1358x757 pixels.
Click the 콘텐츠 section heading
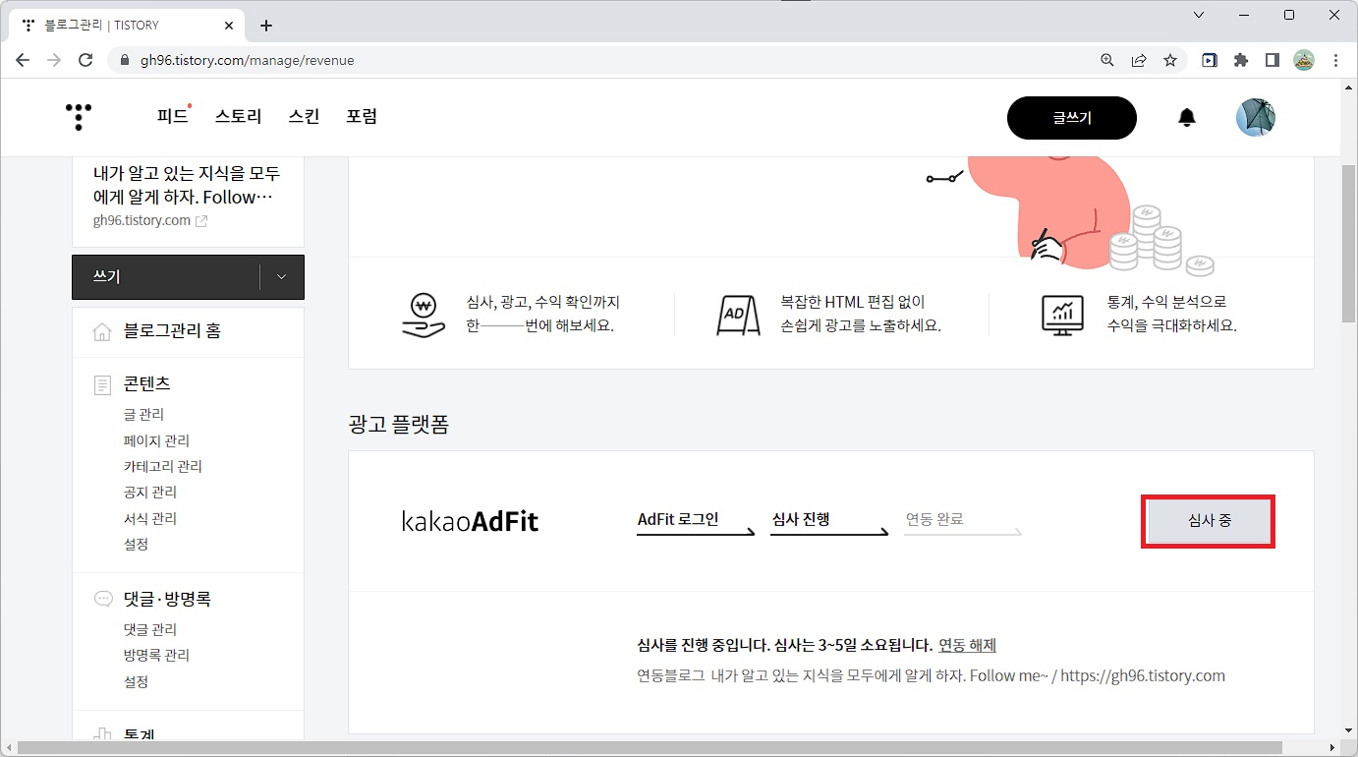coord(147,384)
